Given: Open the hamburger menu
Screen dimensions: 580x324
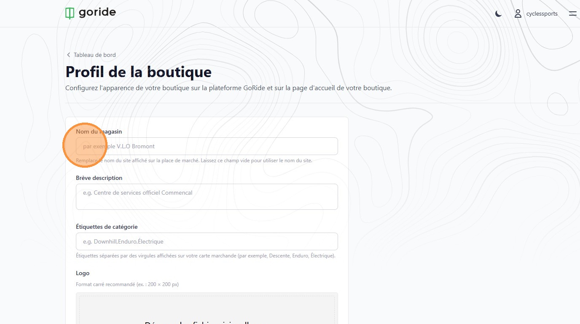Looking at the screenshot, I should [x=572, y=14].
